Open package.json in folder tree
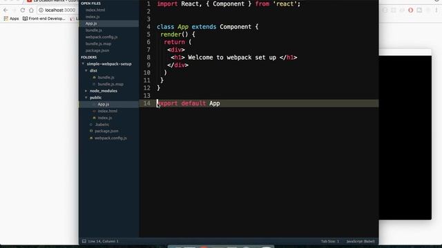The image size is (442, 248). [106, 131]
